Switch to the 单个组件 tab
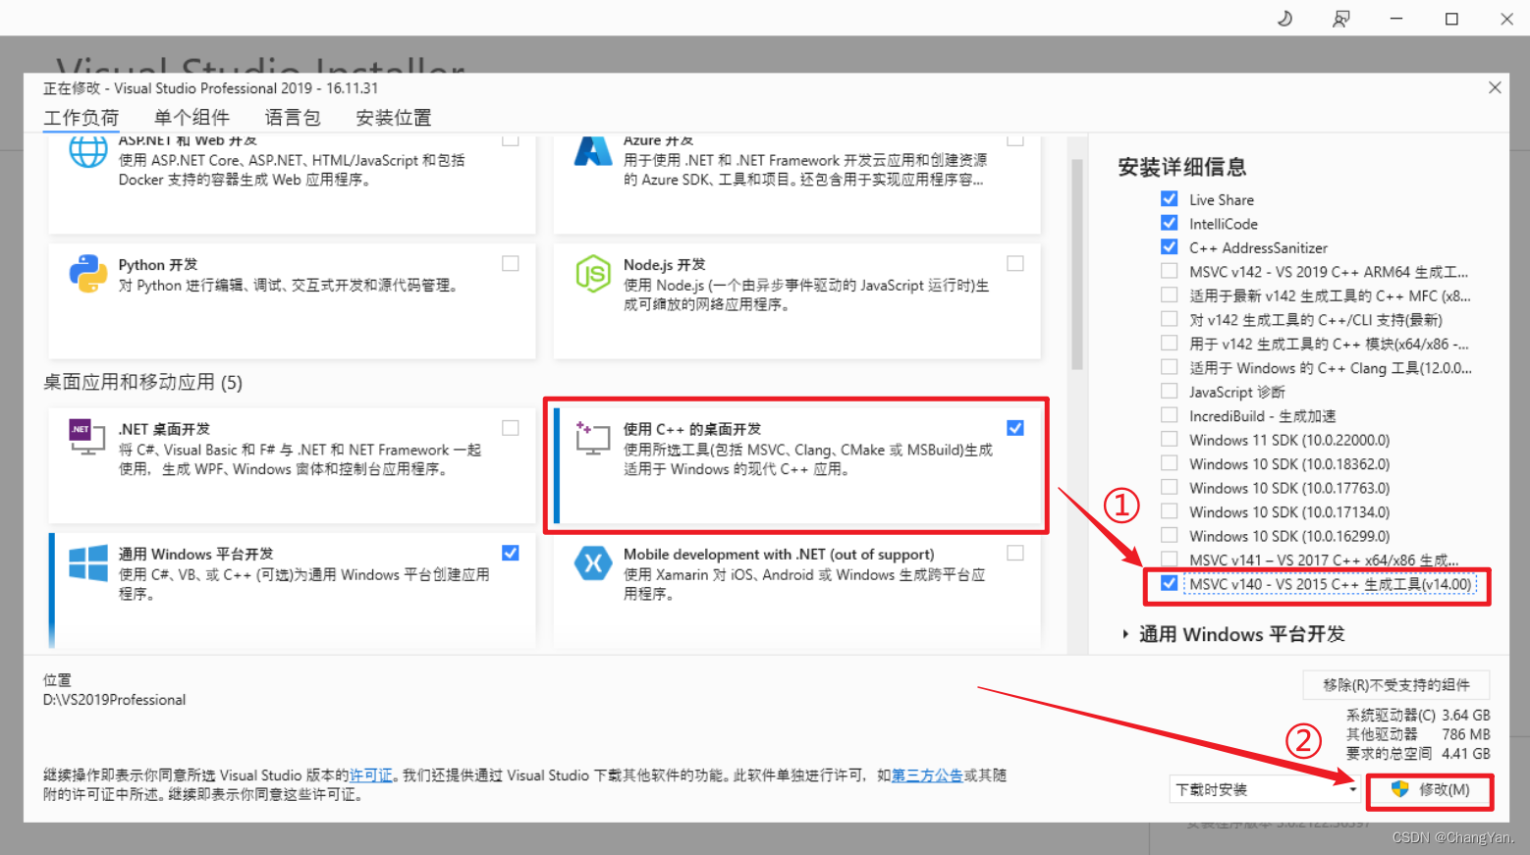The width and height of the screenshot is (1530, 855). coord(191,118)
